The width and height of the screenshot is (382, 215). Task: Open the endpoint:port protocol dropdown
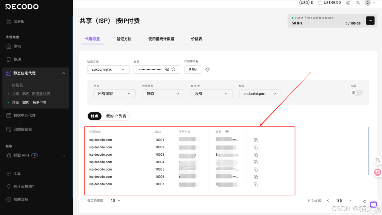(260, 94)
